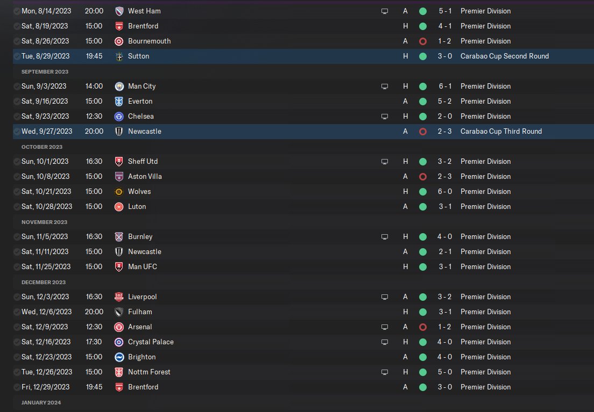Click the green win indicator on the Burnley match
594x412 pixels.
[x=423, y=236]
